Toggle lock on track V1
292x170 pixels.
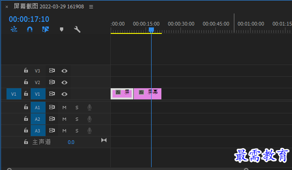pos(26,93)
